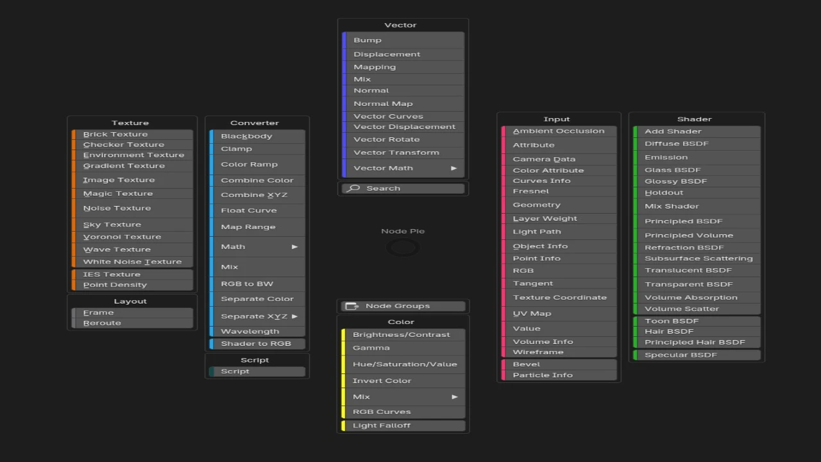The image size is (821, 462).
Task: Expand the Color Mix submenu arrow
Action: pos(454,397)
